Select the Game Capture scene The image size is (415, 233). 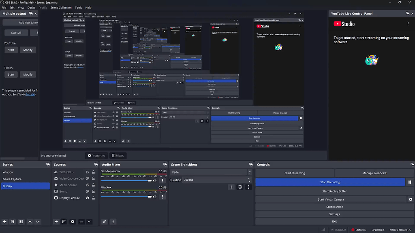(25, 179)
